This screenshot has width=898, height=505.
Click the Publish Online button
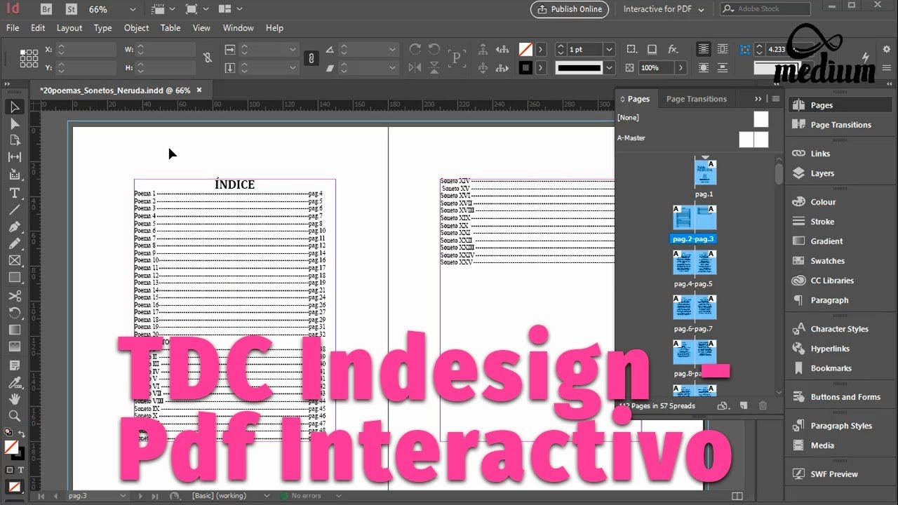(570, 9)
